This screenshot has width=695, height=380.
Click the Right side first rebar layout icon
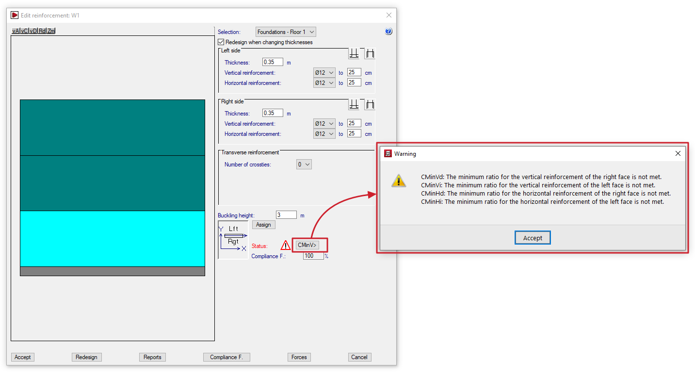coord(355,104)
